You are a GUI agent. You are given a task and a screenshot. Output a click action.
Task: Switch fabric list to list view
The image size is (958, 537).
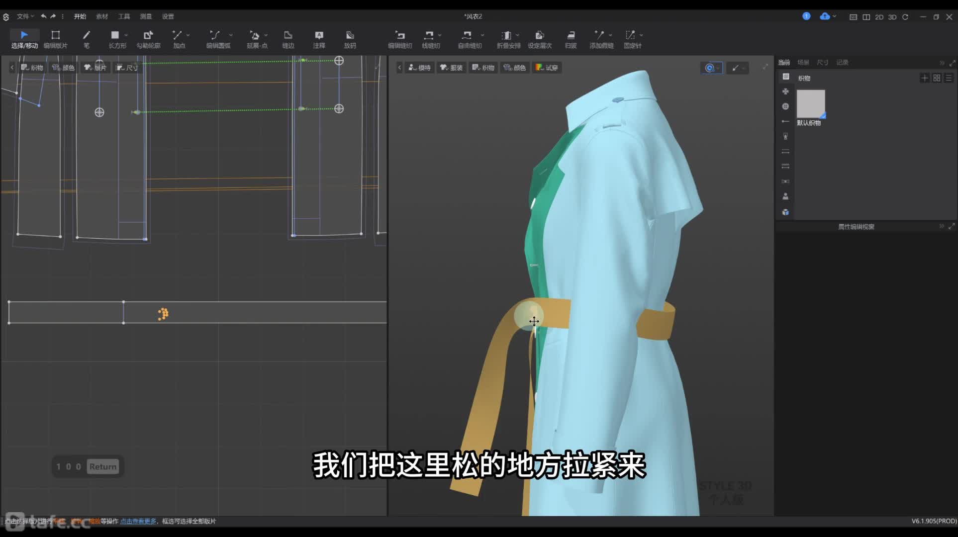click(x=949, y=78)
